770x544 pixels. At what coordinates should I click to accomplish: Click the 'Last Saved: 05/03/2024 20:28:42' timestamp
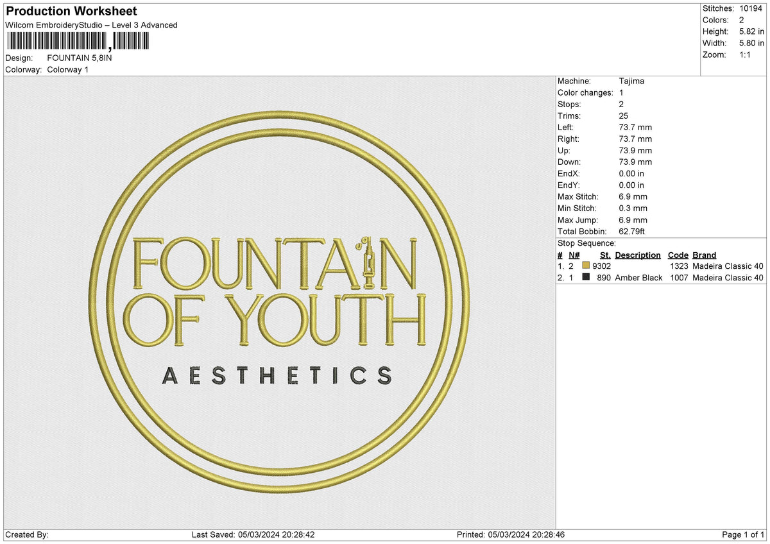coord(253,535)
